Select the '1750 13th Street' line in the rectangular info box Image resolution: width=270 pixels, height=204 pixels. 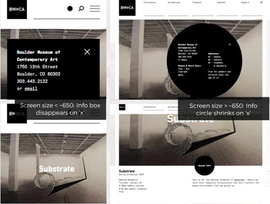37,67
